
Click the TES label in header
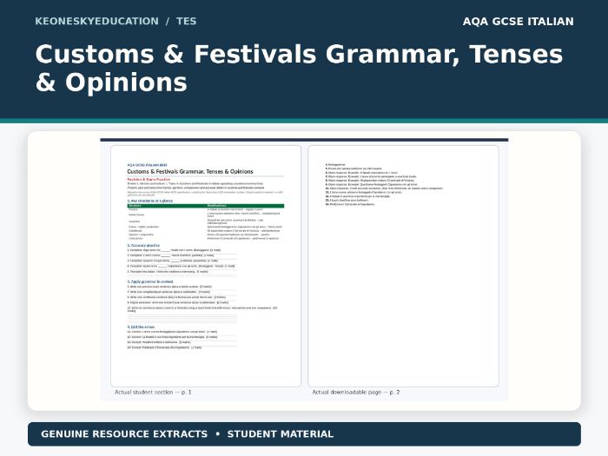tap(186, 22)
